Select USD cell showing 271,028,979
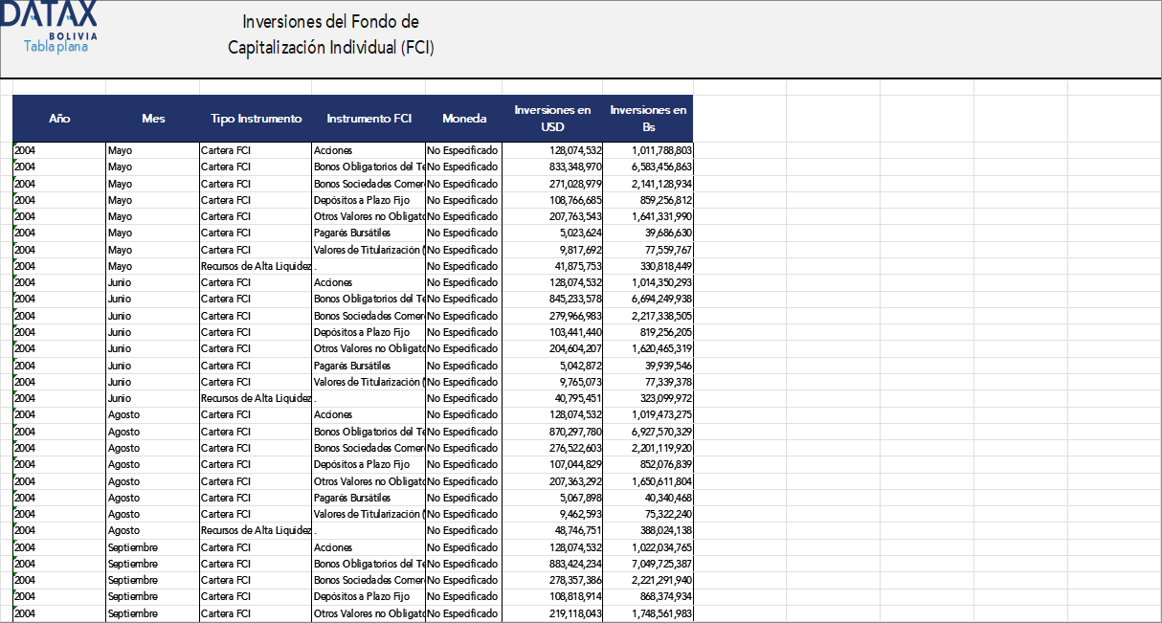 553,184
